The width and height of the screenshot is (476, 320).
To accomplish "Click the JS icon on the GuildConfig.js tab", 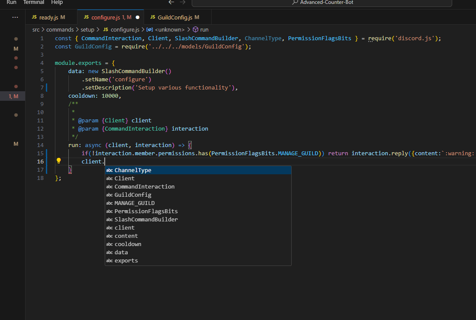I will 152,17.
